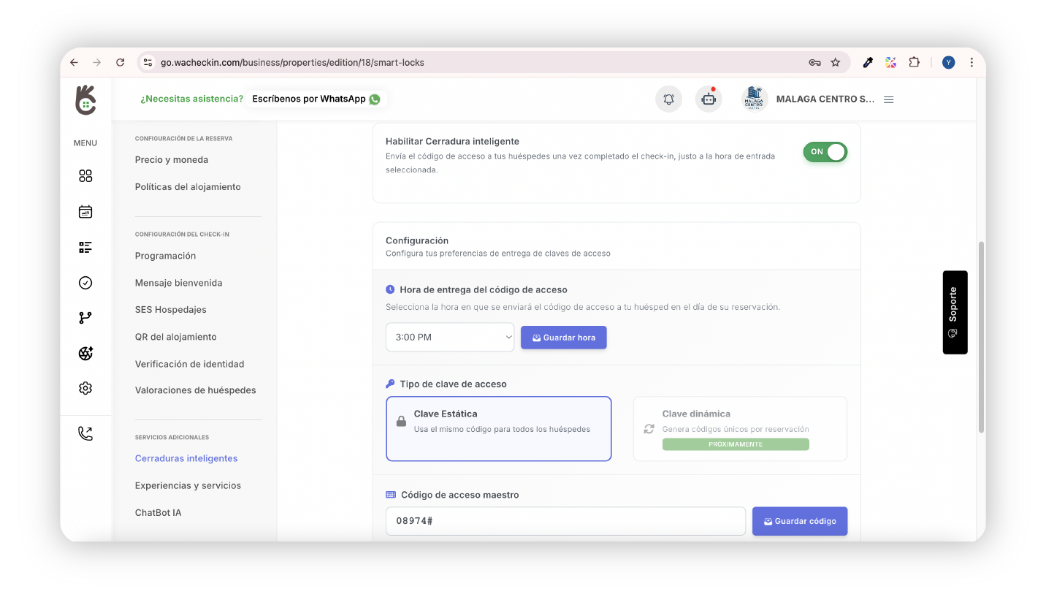
Task: Disable the Cerradura inteligente ON switch
Action: coord(825,152)
